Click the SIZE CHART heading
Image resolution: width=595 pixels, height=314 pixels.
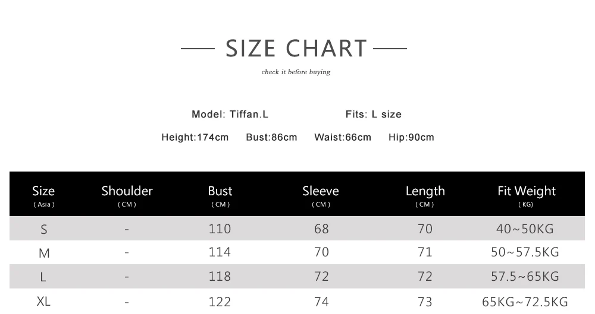(x=296, y=49)
